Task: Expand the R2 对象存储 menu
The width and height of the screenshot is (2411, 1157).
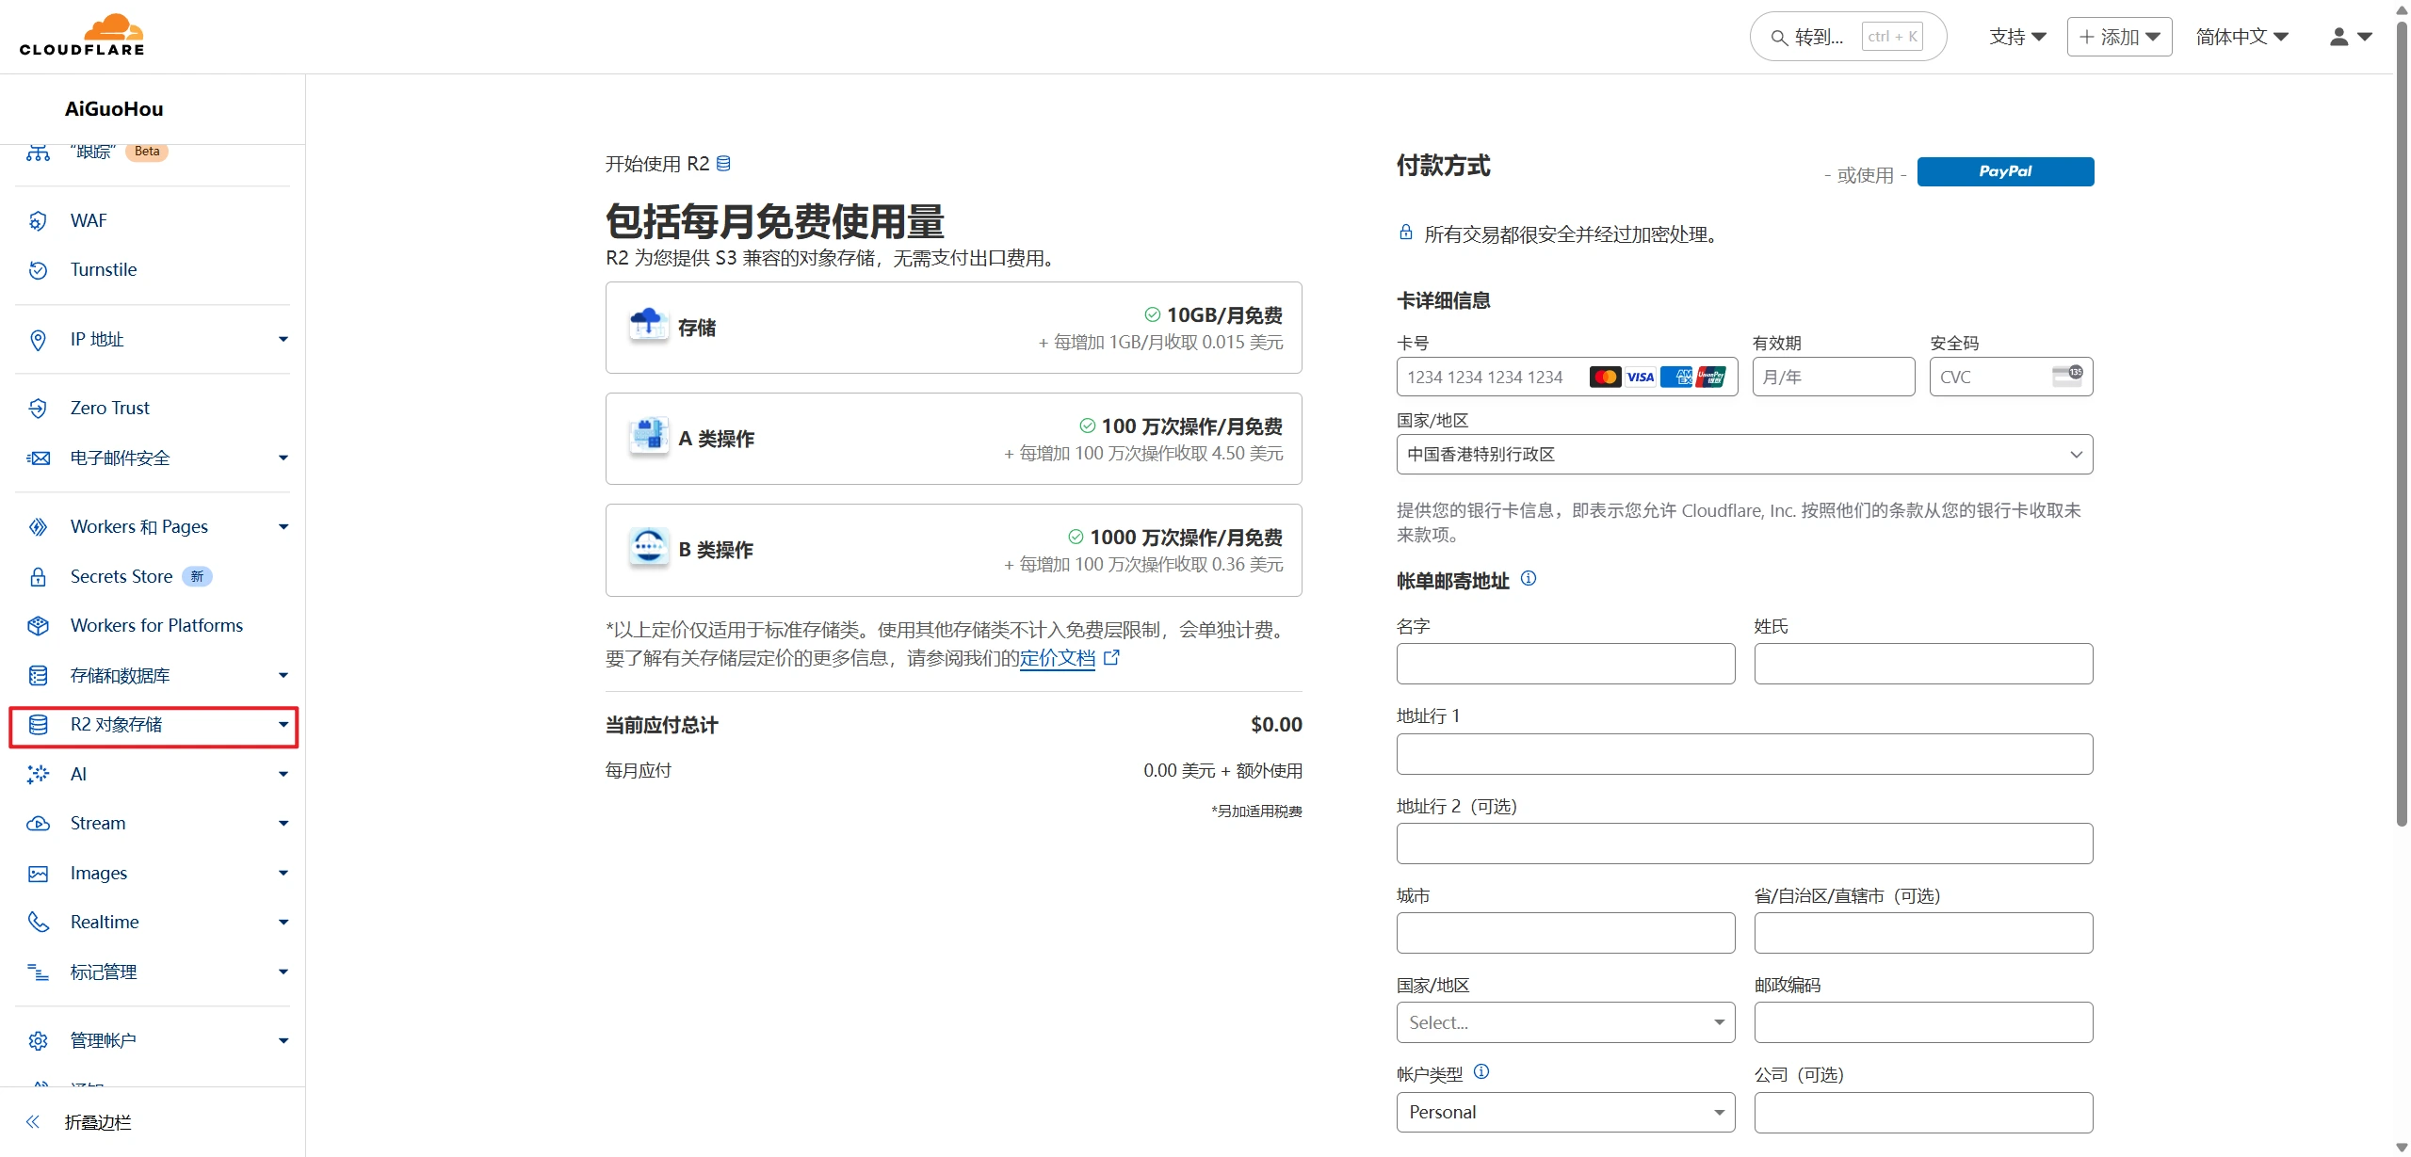Action: tap(283, 725)
